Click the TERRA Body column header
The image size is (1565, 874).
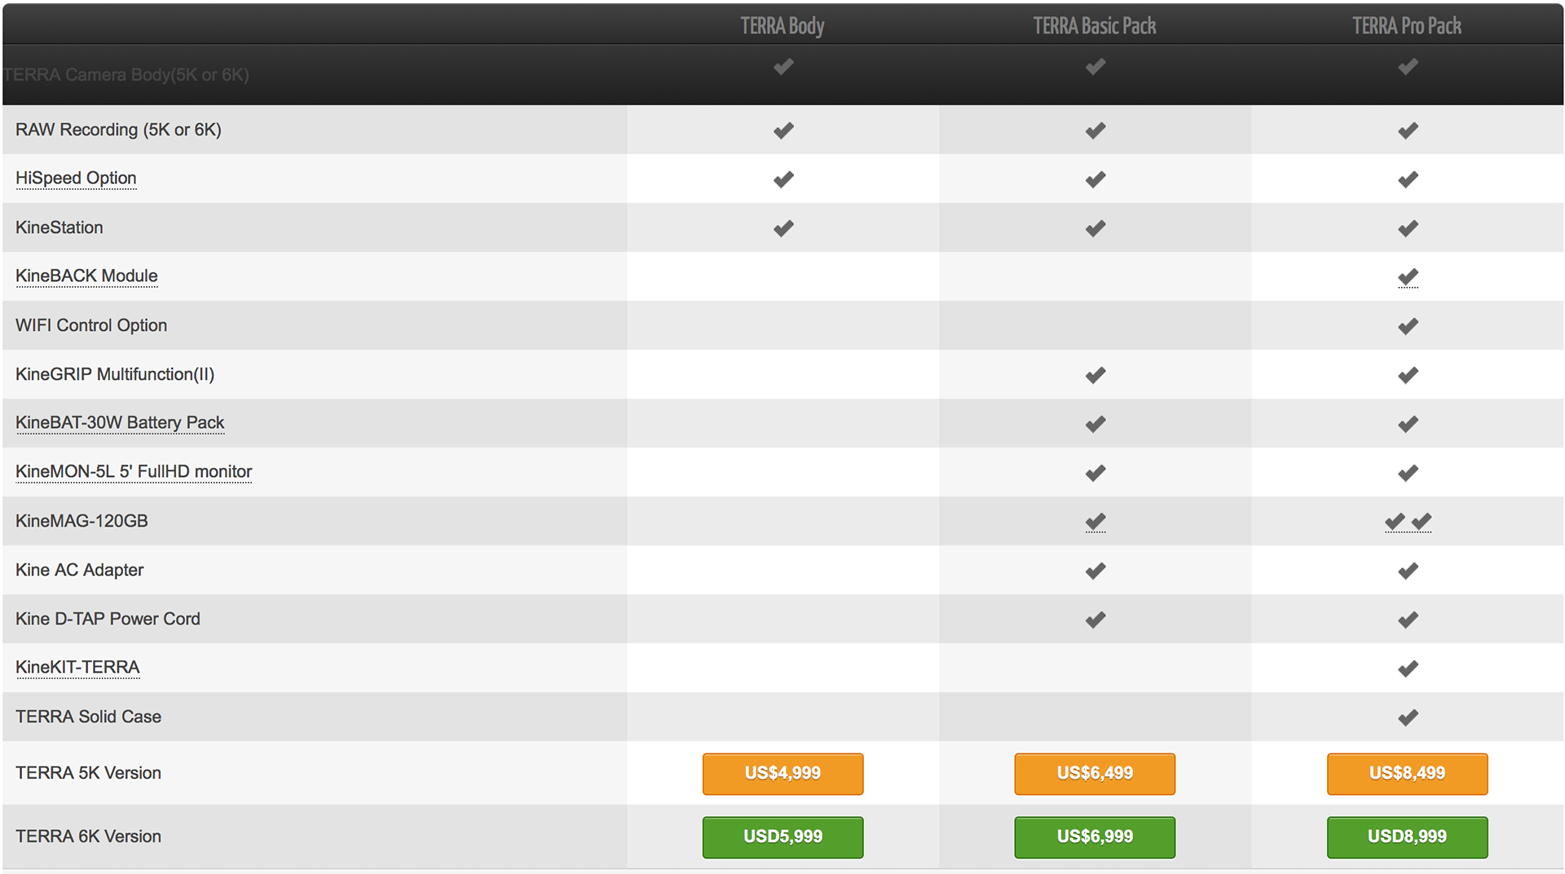coord(782,26)
